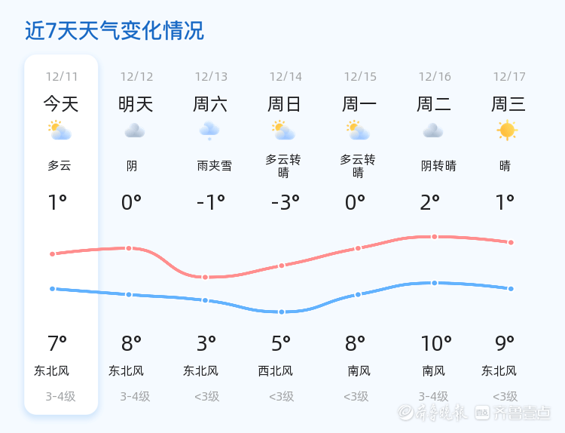Image resolution: width=565 pixels, height=433 pixels.
Task: Click the 西北风 wind label
Action: point(275,371)
